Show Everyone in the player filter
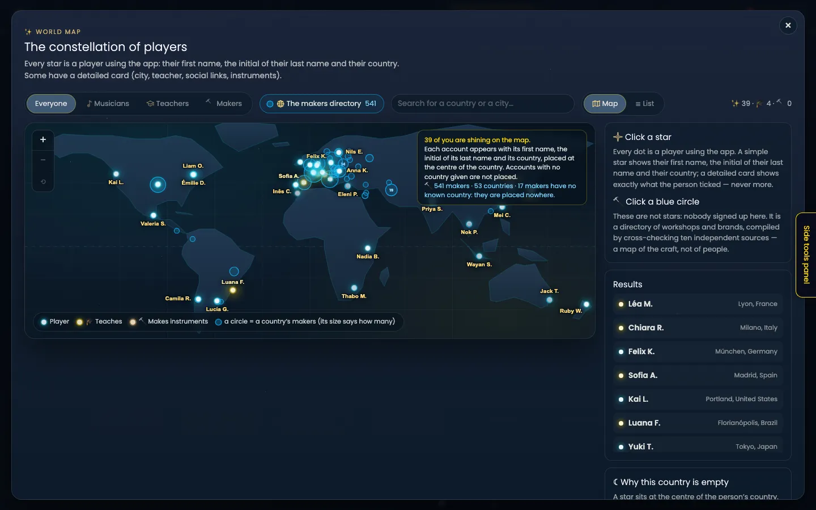This screenshot has width=816, height=510. click(x=51, y=104)
